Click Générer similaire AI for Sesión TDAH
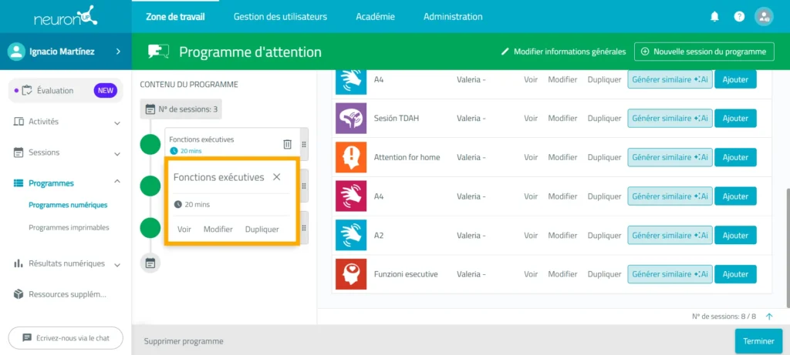 (x=670, y=118)
